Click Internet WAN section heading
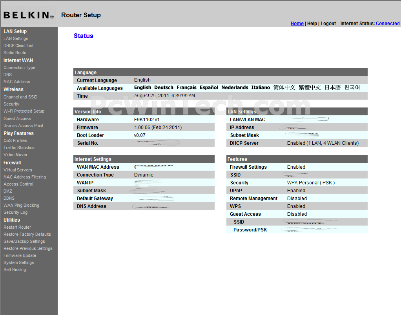The height and width of the screenshot is (315, 401). [18, 60]
